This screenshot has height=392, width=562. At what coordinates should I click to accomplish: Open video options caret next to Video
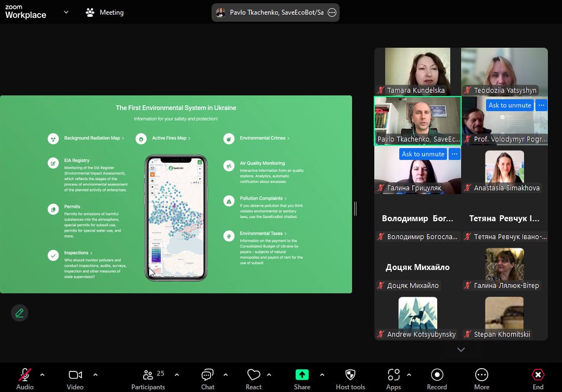(x=95, y=375)
